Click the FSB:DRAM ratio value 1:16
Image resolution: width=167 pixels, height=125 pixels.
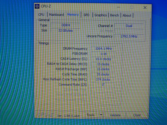103,54
